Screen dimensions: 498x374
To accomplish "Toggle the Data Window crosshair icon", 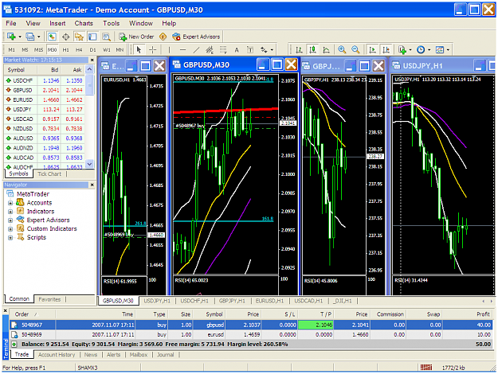I will coord(66,37).
